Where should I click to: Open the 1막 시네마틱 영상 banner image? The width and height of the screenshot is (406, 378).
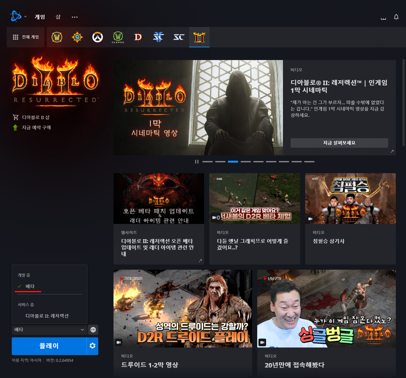point(198,108)
